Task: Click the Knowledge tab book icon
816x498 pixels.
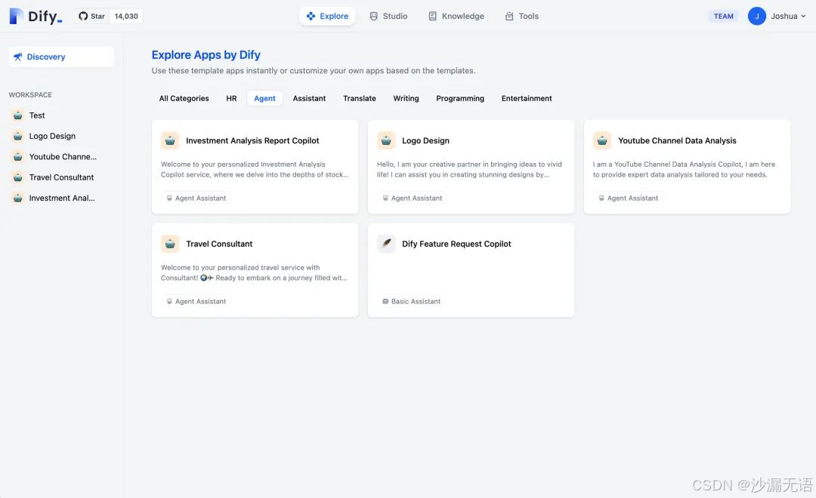Action: [x=432, y=16]
